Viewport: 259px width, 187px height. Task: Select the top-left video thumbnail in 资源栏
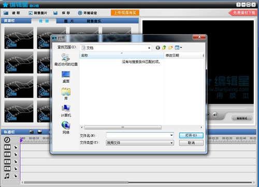19,38
